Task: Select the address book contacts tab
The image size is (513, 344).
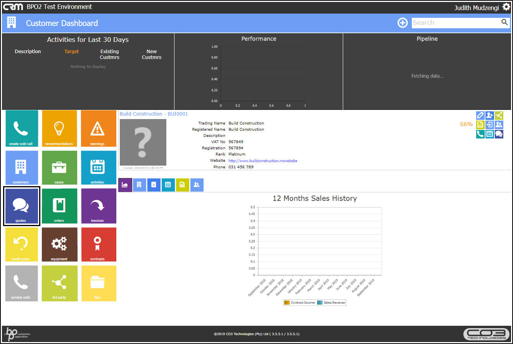Action: (x=154, y=185)
